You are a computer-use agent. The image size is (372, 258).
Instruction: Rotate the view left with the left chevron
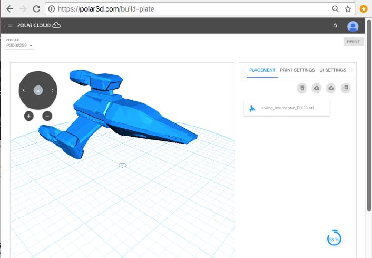tap(24, 90)
